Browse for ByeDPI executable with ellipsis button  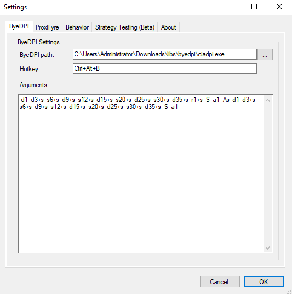(x=265, y=55)
